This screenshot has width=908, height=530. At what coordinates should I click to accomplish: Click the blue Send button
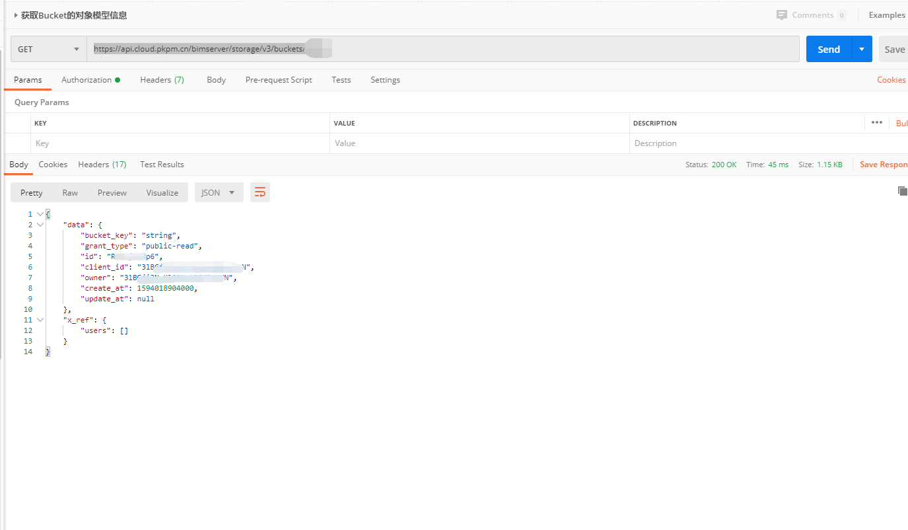point(829,49)
